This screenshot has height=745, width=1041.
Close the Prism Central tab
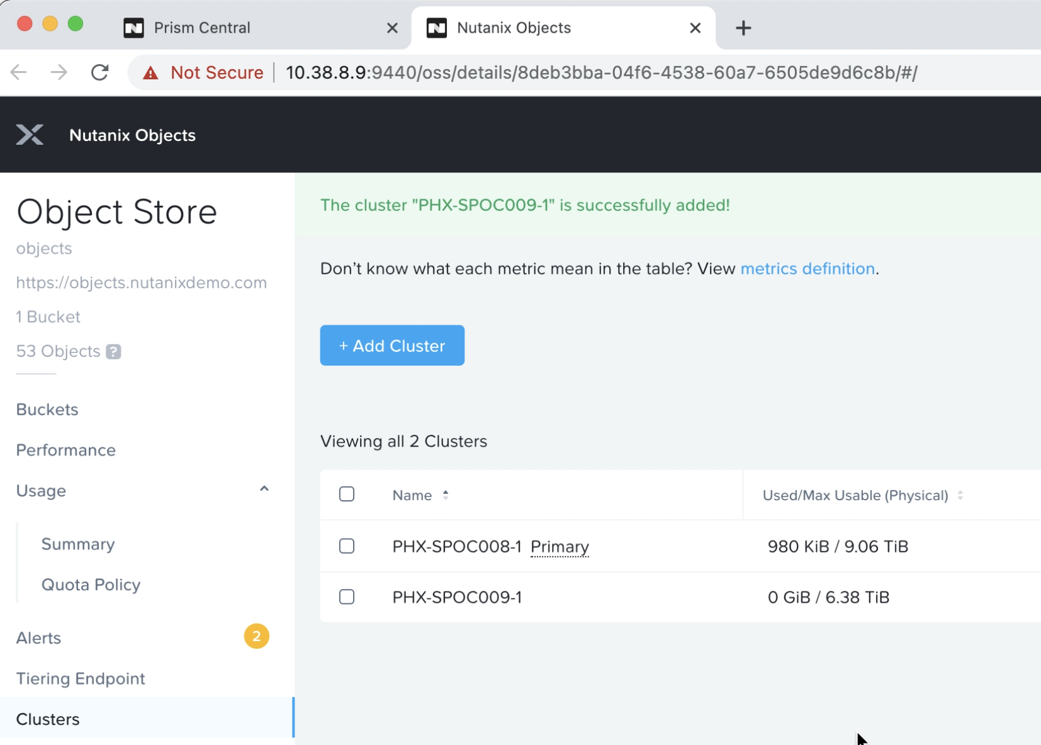tap(392, 28)
